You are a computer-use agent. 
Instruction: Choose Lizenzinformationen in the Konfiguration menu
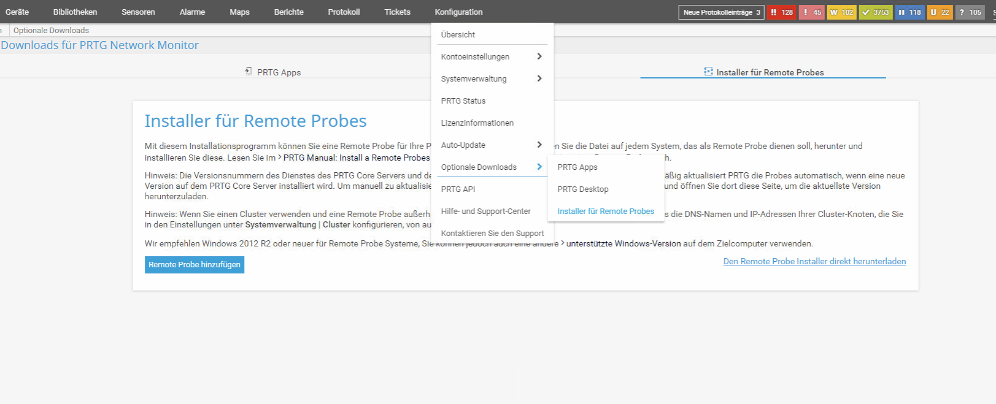pyautogui.click(x=477, y=123)
